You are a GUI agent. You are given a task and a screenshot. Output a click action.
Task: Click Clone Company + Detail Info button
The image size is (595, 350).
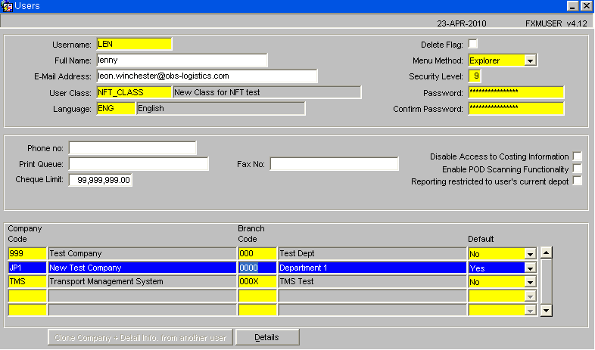pyautogui.click(x=140, y=337)
